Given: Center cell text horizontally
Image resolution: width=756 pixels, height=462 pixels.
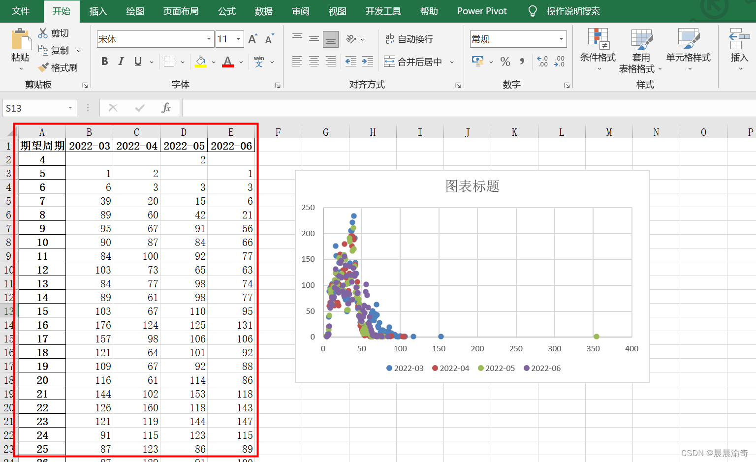Looking at the screenshot, I should 314,62.
